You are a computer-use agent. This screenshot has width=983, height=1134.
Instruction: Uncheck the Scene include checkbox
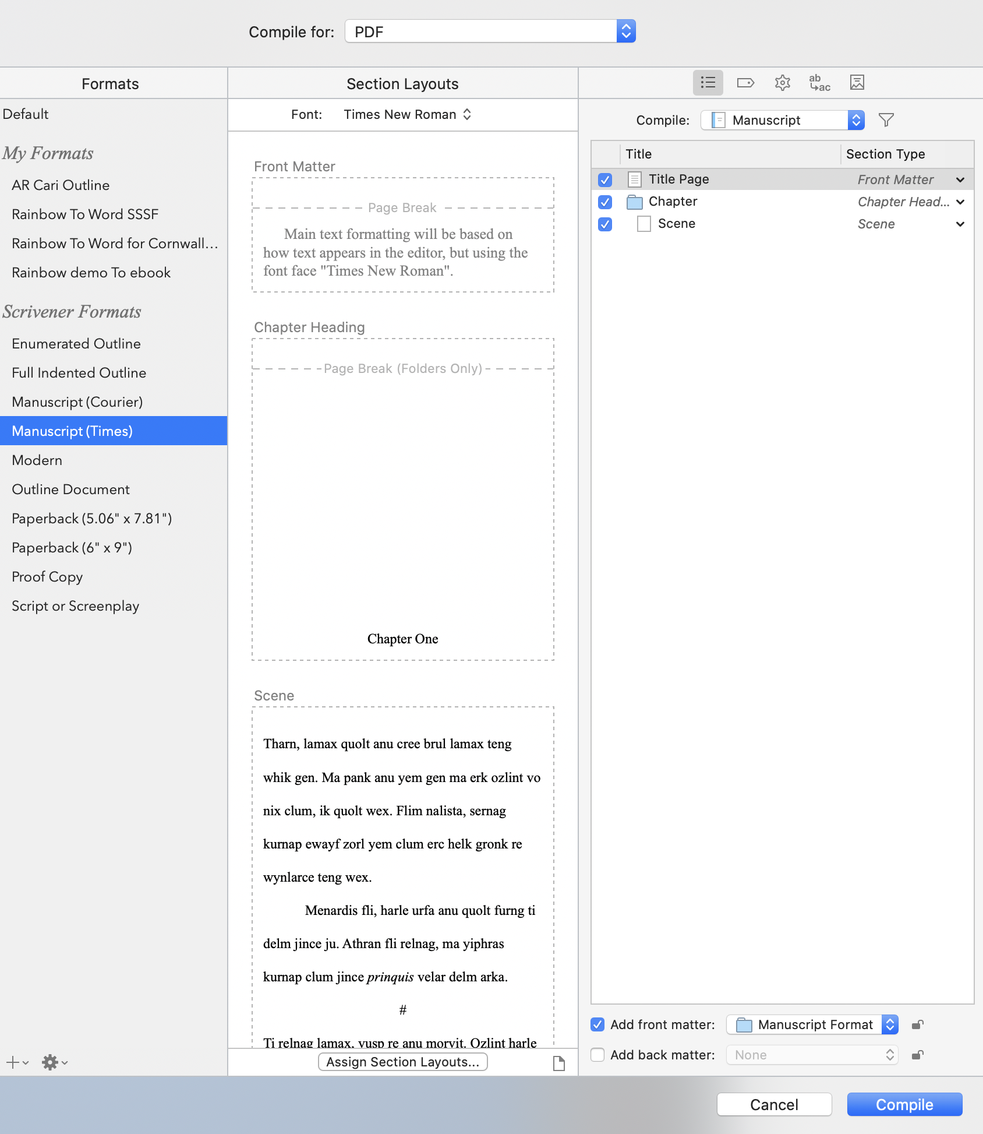click(605, 224)
